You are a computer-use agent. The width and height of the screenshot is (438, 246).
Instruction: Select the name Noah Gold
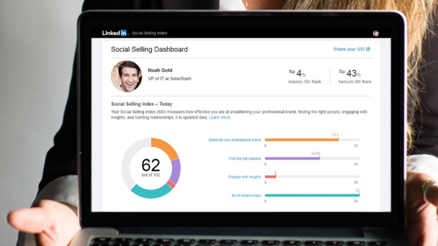[x=160, y=70]
